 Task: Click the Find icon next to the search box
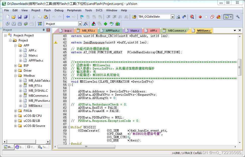[178, 17]
